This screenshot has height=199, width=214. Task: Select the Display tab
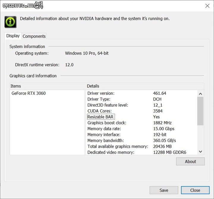point(13,36)
